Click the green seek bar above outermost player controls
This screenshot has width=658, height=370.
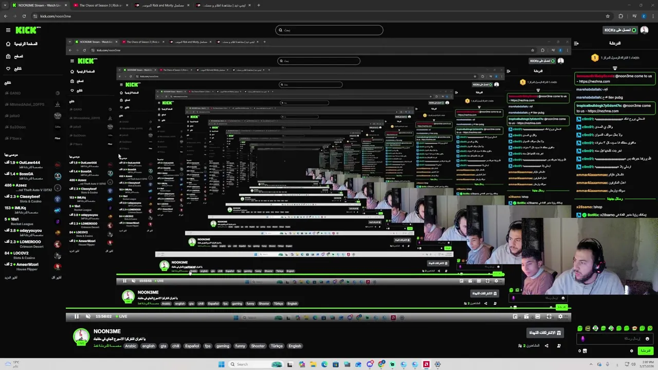[x=318, y=309]
